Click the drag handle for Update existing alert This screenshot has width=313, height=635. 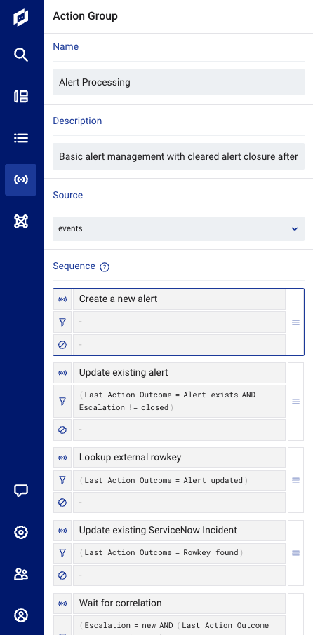click(296, 402)
